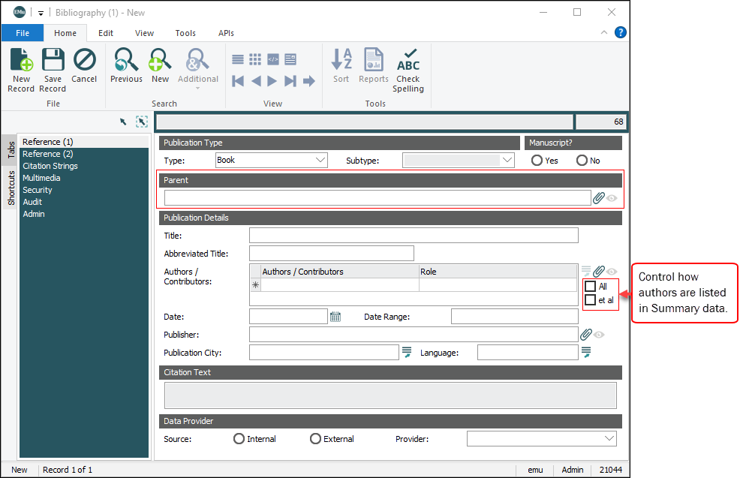Tick the et al checkbox

coord(591,300)
